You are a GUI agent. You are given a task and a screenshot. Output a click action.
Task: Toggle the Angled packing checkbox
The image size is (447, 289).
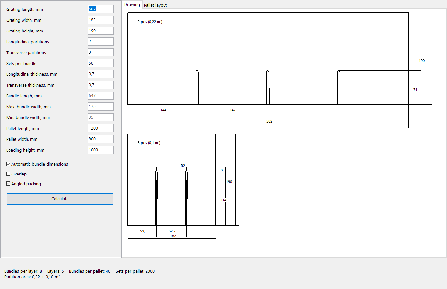tap(9, 184)
